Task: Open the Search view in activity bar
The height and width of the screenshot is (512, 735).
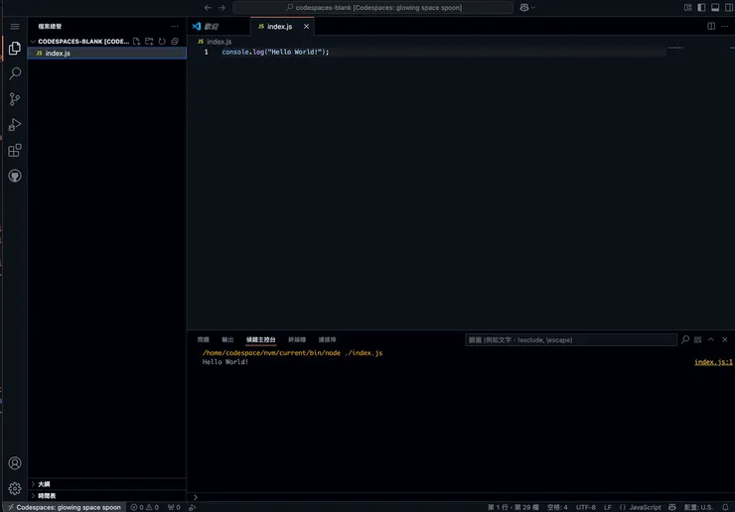Action: pos(15,73)
